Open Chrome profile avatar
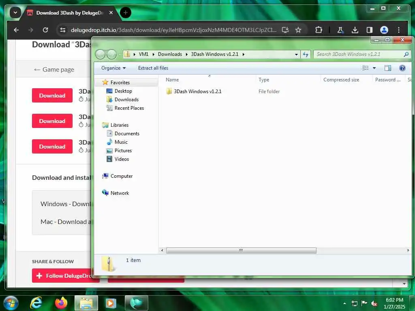This screenshot has width=415, height=311. (x=384, y=30)
